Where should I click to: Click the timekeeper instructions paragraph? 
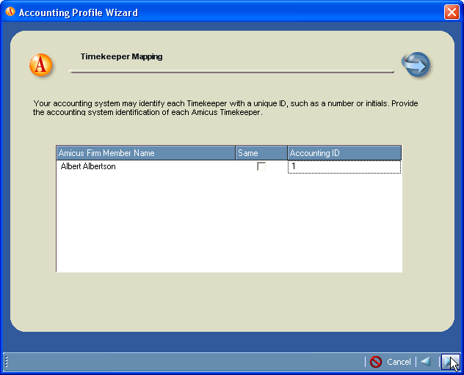point(225,108)
